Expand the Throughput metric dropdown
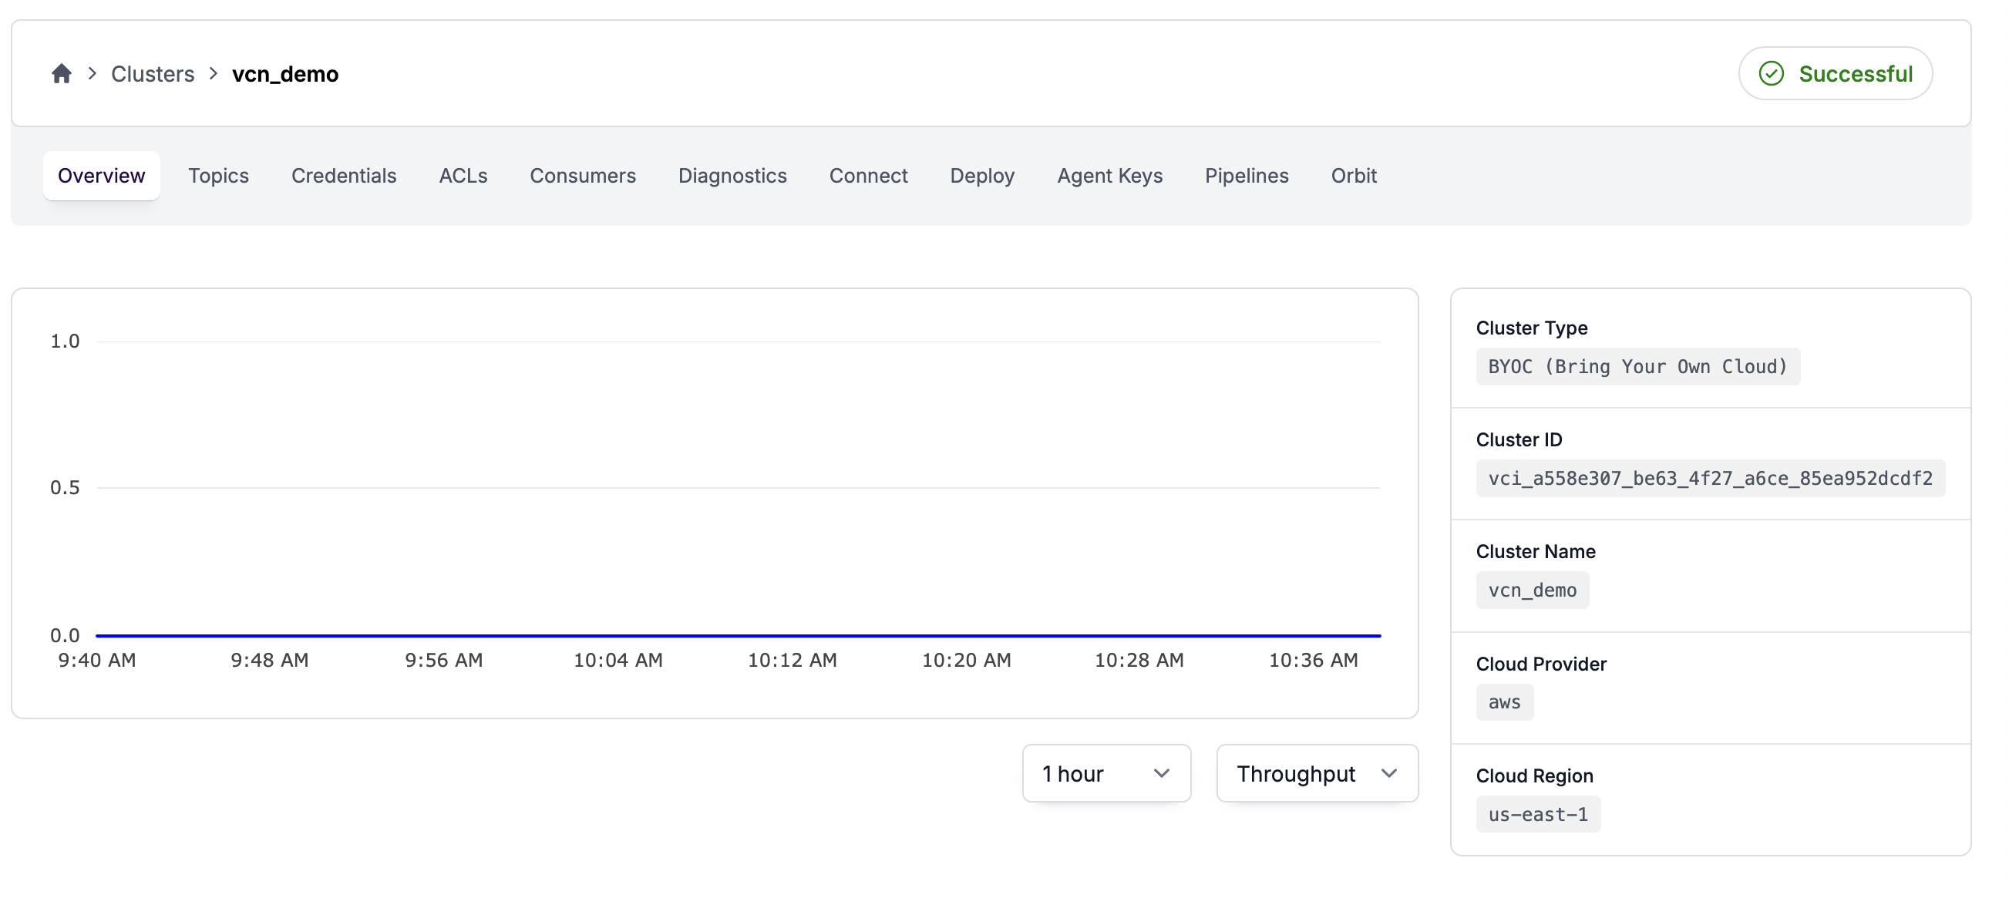2009x905 pixels. [1317, 773]
